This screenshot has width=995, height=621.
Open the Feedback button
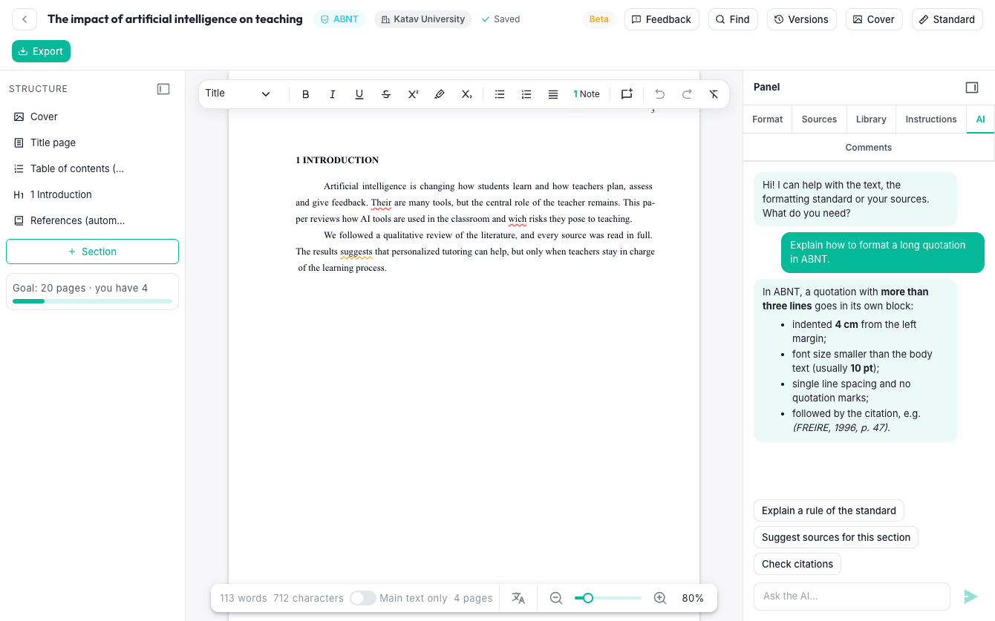tap(661, 19)
